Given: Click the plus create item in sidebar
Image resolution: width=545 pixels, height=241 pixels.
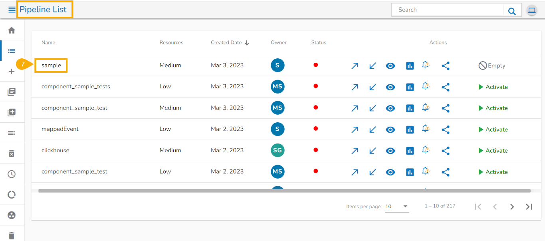Looking at the screenshot, I should tap(12, 72).
